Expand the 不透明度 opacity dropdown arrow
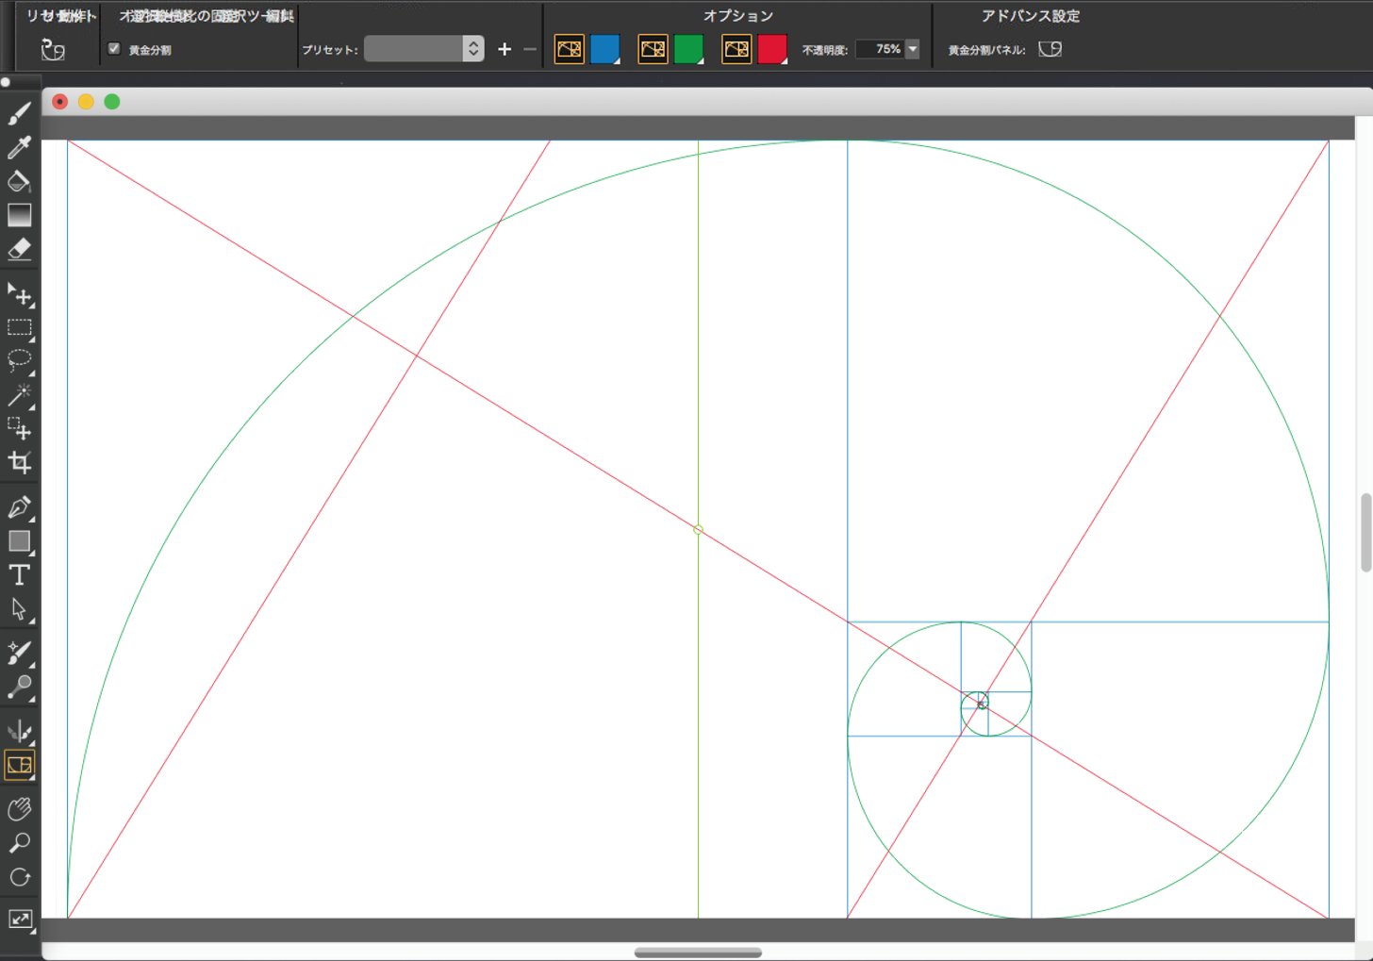The height and width of the screenshot is (961, 1373). [x=912, y=49]
